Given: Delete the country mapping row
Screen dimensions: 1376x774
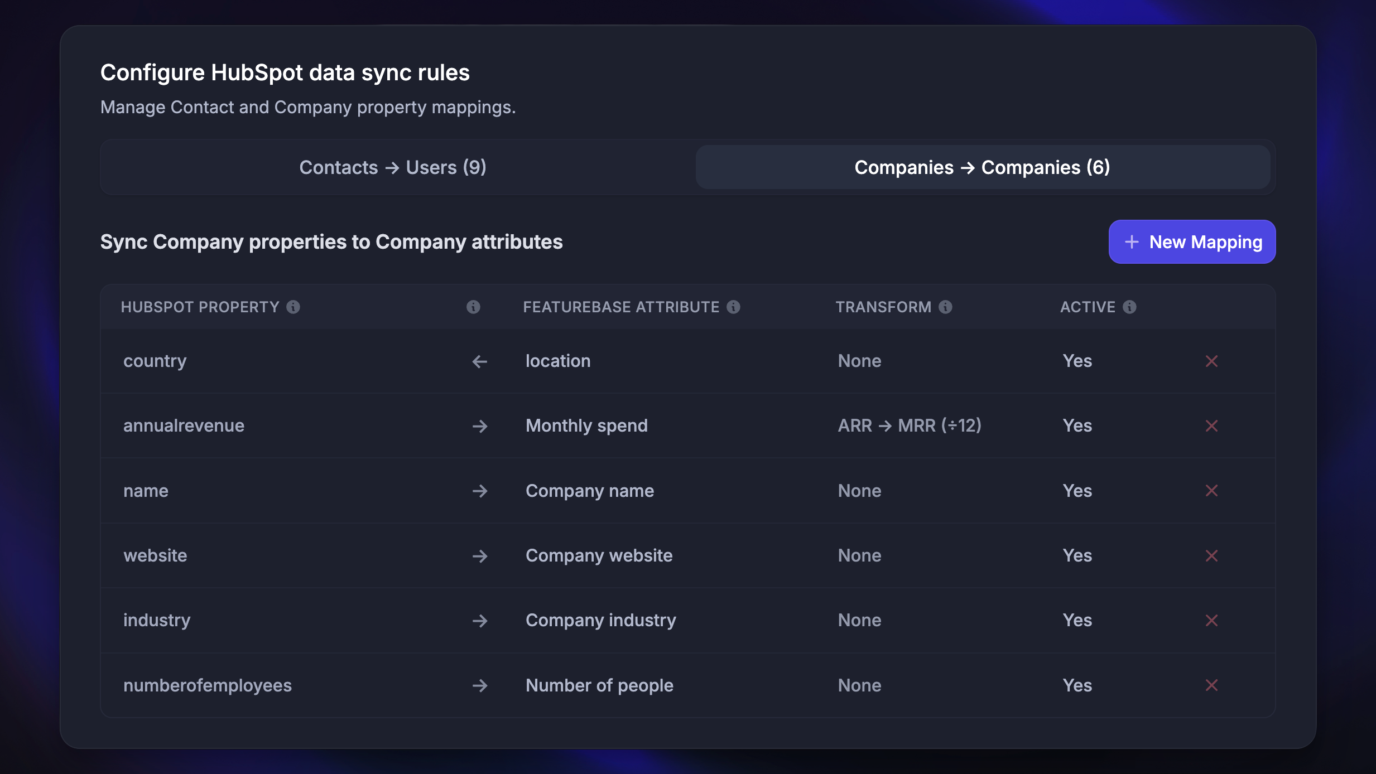Looking at the screenshot, I should pos(1211,361).
